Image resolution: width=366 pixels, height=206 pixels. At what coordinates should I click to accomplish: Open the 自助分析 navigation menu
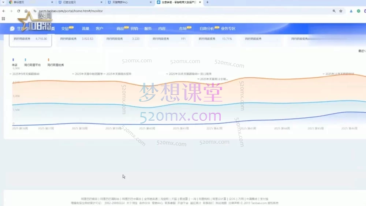pyautogui.click(x=207, y=28)
